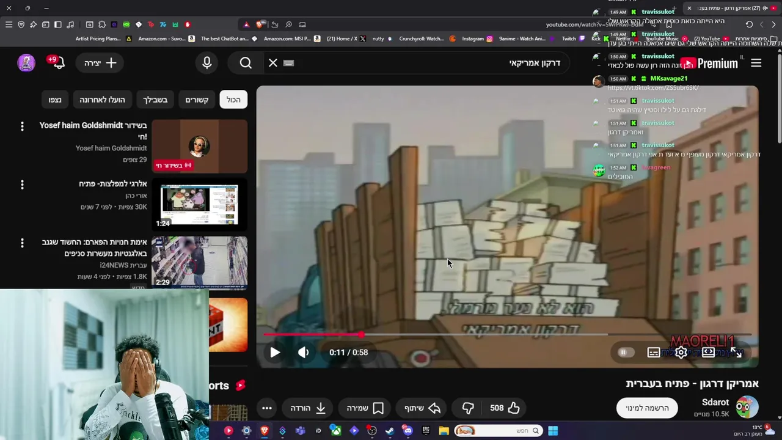Open the (21) Home / X bookmark
Image resolution: width=782 pixels, height=440 pixels.
click(x=346, y=38)
